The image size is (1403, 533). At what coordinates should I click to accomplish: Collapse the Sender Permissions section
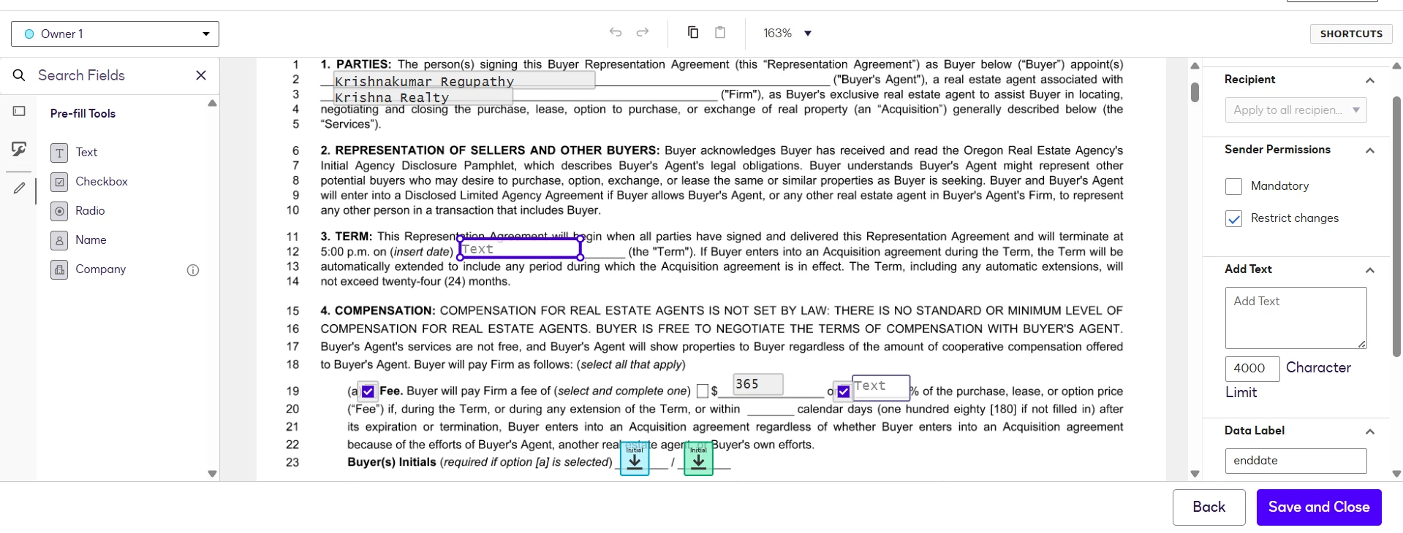[x=1370, y=150]
